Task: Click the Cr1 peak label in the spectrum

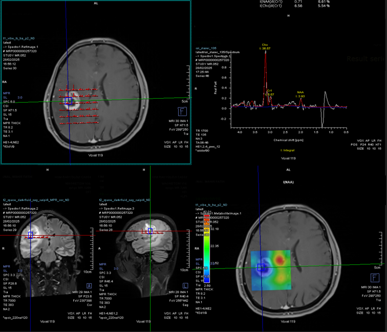Action: tap(270, 91)
